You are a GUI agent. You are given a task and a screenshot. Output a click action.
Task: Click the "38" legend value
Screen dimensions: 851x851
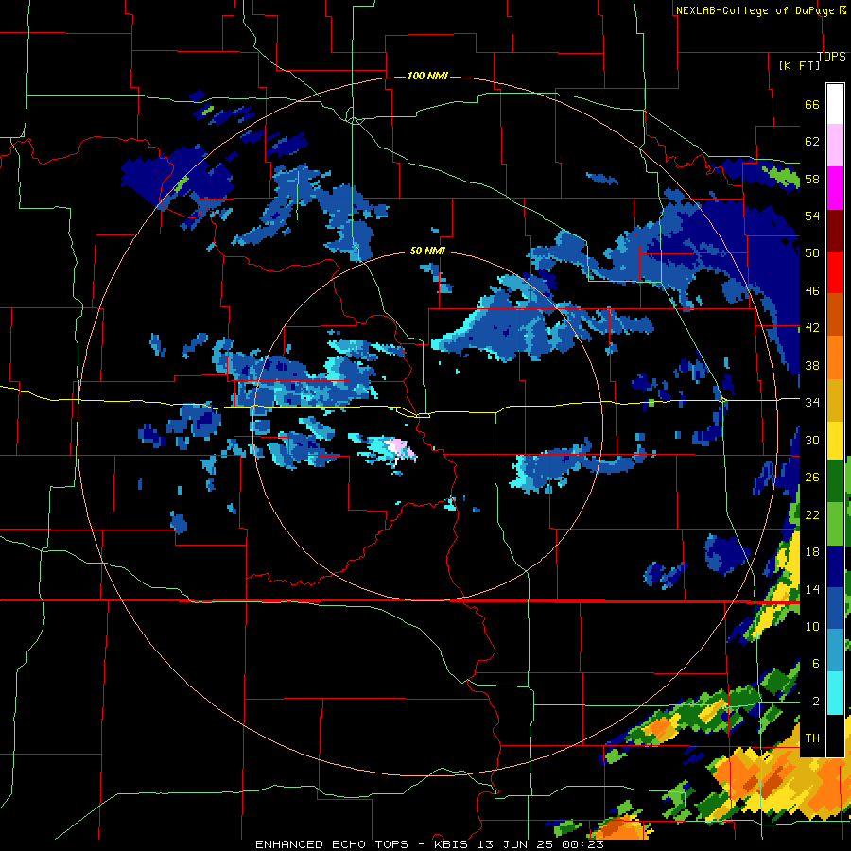click(x=812, y=365)
